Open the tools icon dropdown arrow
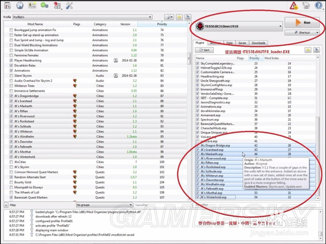326x244 pixels. point(62,9)
